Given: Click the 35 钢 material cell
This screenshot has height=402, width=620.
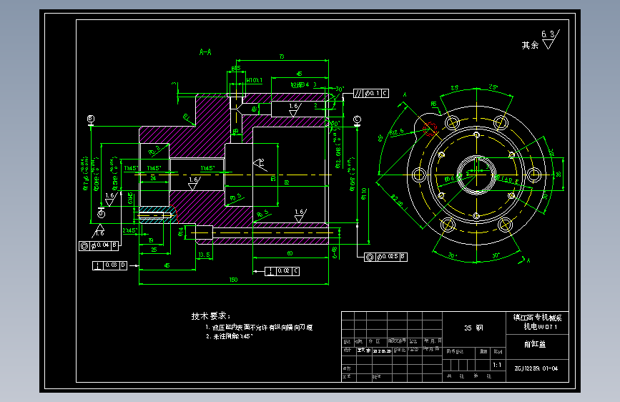Looking at the screenshot, I should point(473,328).
